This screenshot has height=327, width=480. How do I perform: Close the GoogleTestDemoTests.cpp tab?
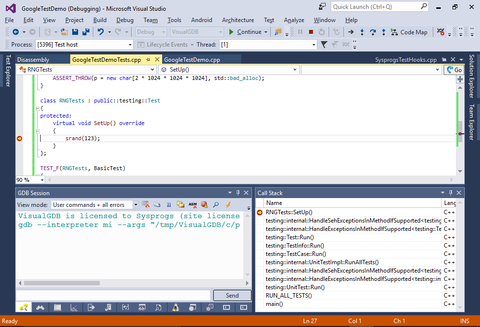click(157, 60)
